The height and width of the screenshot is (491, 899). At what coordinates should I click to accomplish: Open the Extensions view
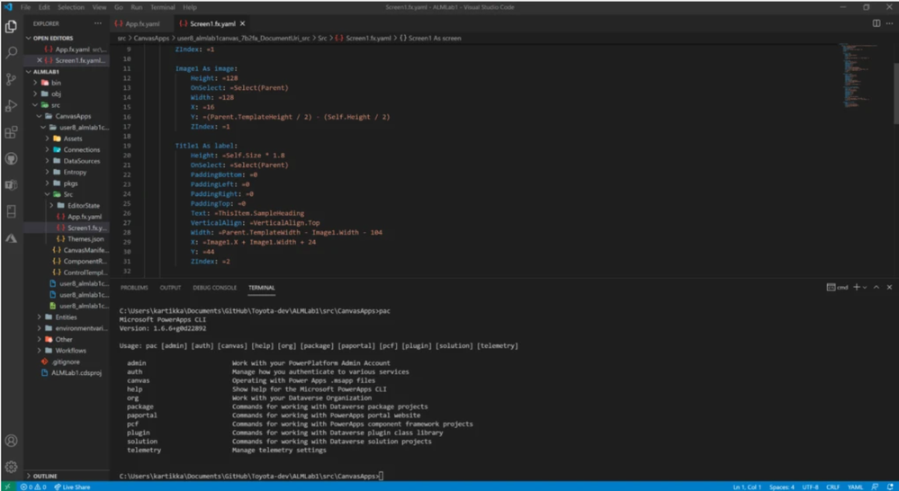click(11, 132)
